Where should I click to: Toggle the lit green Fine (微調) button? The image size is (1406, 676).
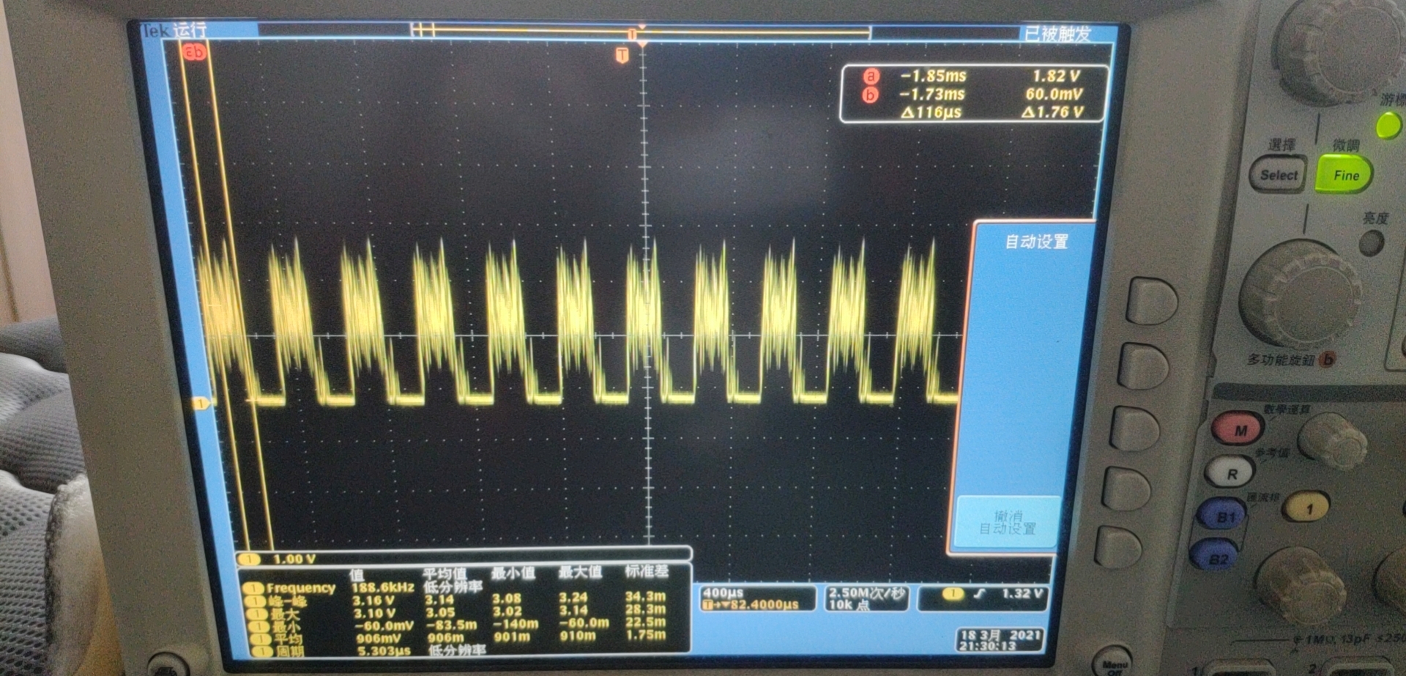pyautogui.click(x=1345, y=175)
